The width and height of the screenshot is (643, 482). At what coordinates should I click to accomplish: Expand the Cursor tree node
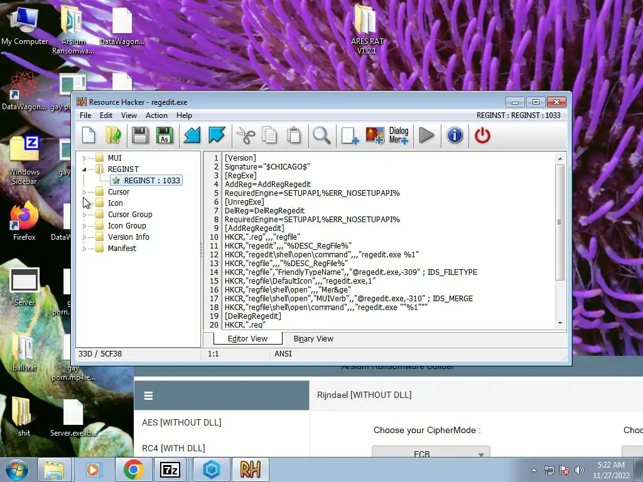pos(85,192)
